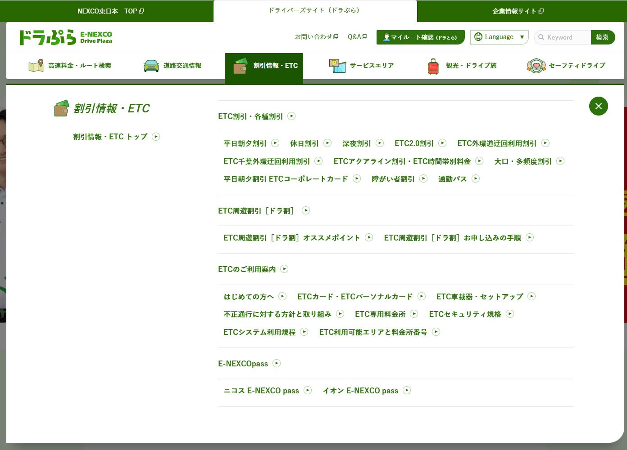Open the Language dropdown

pos(499,37)
